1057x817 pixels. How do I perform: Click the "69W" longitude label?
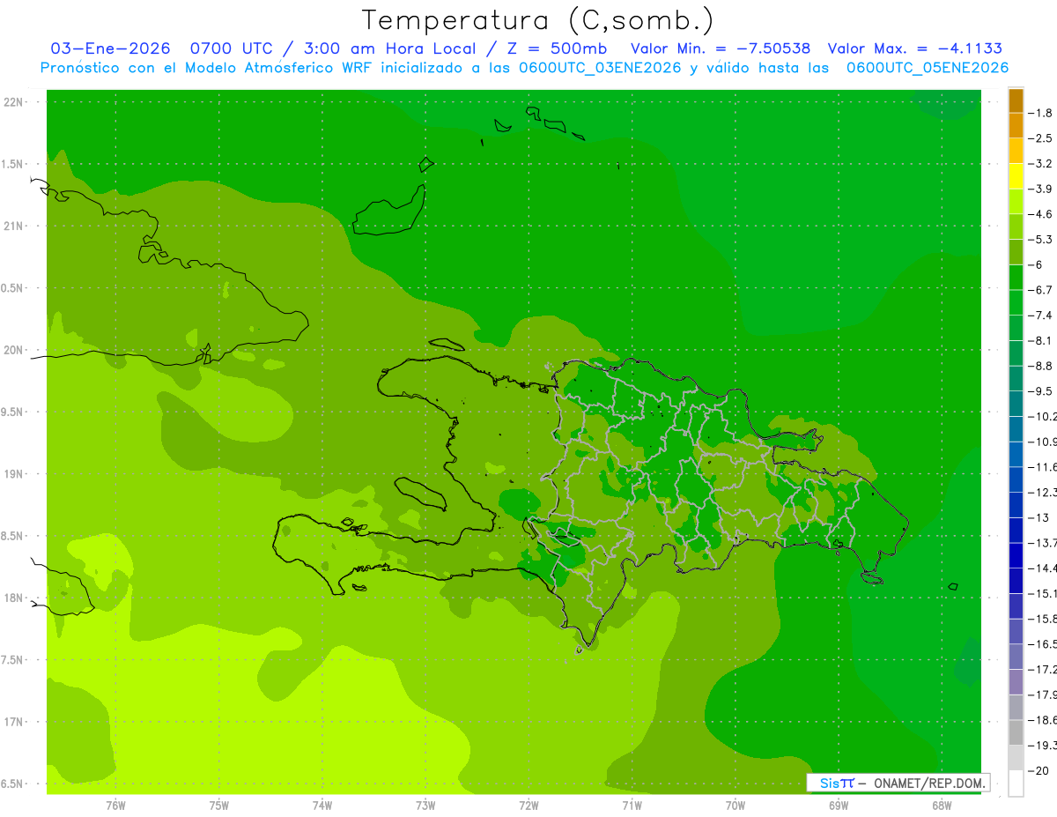(x=839, y=805)
